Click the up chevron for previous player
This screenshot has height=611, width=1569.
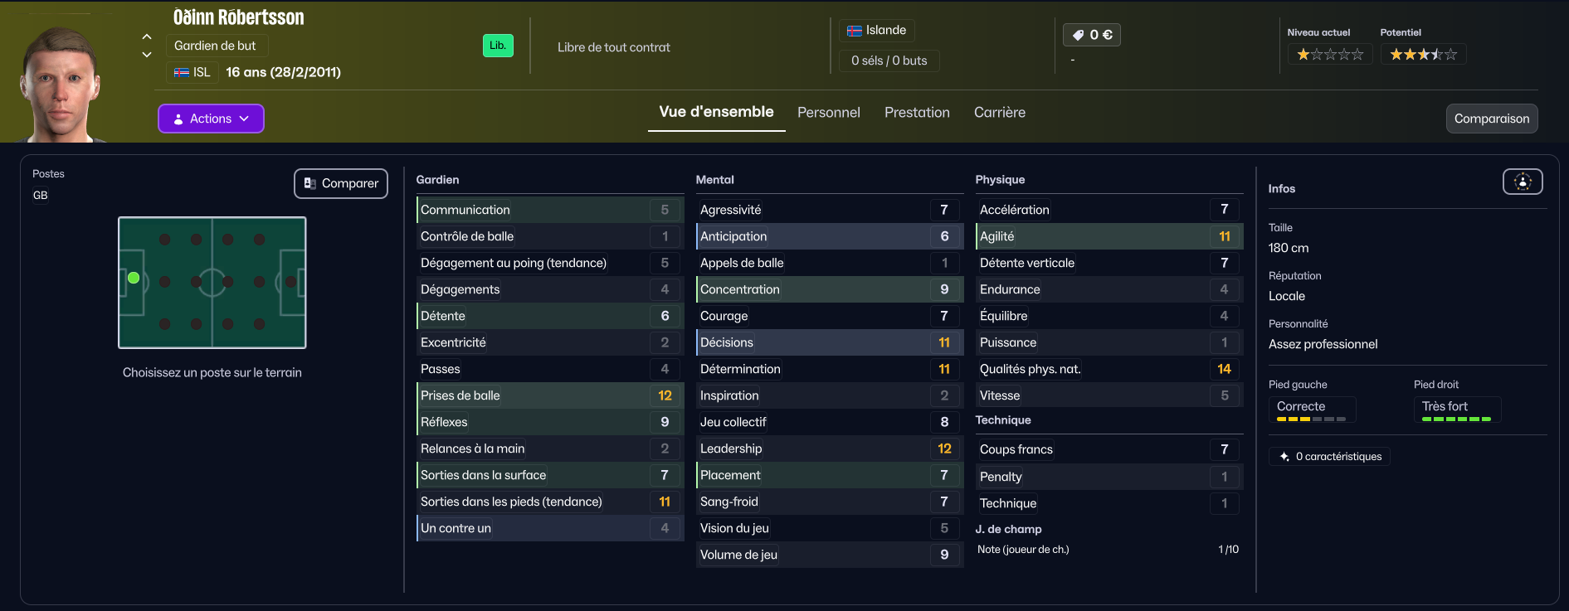pos(147,36)
